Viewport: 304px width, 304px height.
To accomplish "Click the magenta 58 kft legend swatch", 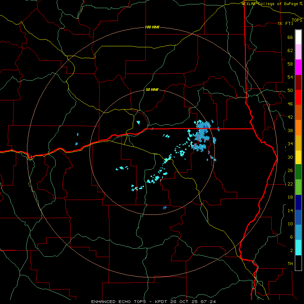I will tap(298, 67).
